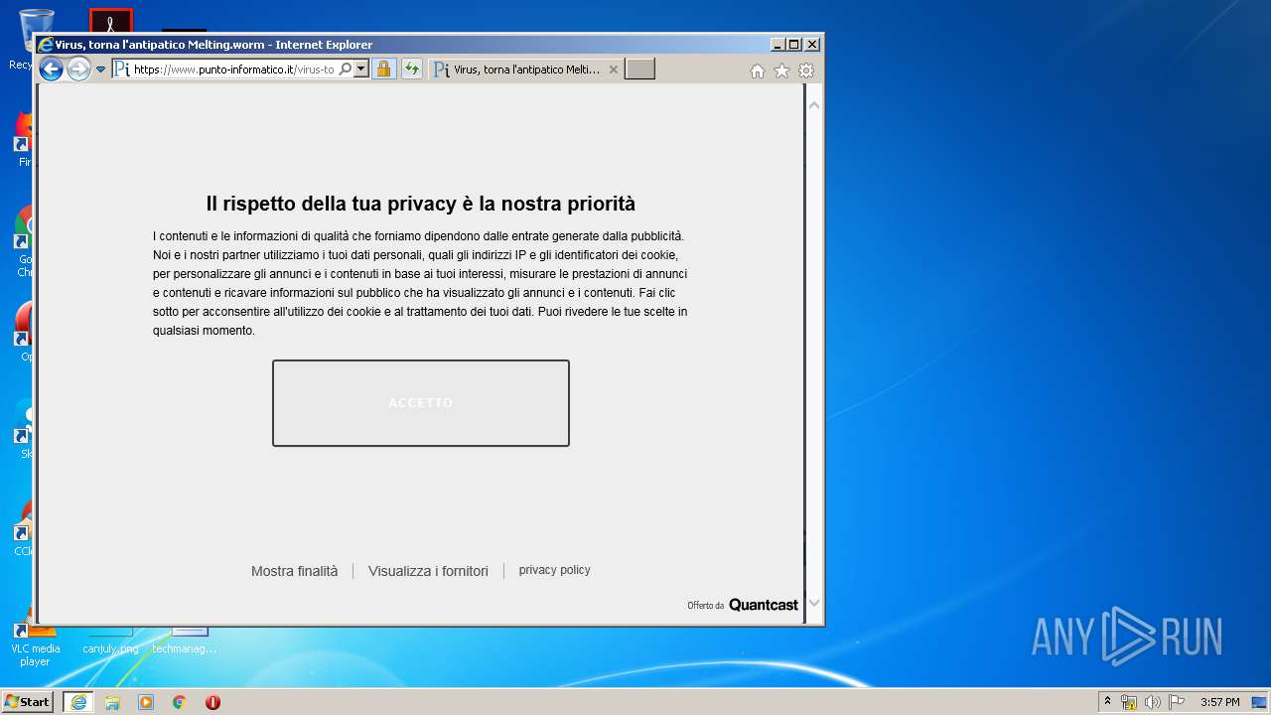The image size is (1271, 715).
Task: Click the refresh page icon
Action: (x=412, y=70)
